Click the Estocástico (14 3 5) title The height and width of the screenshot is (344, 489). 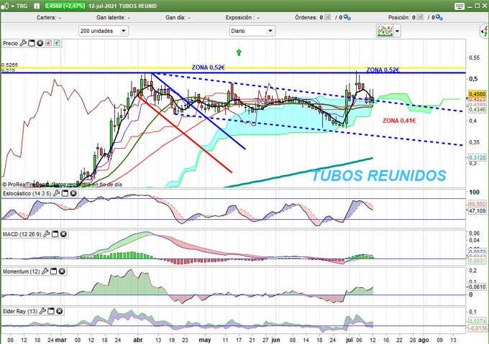click(x=27, y=193)
